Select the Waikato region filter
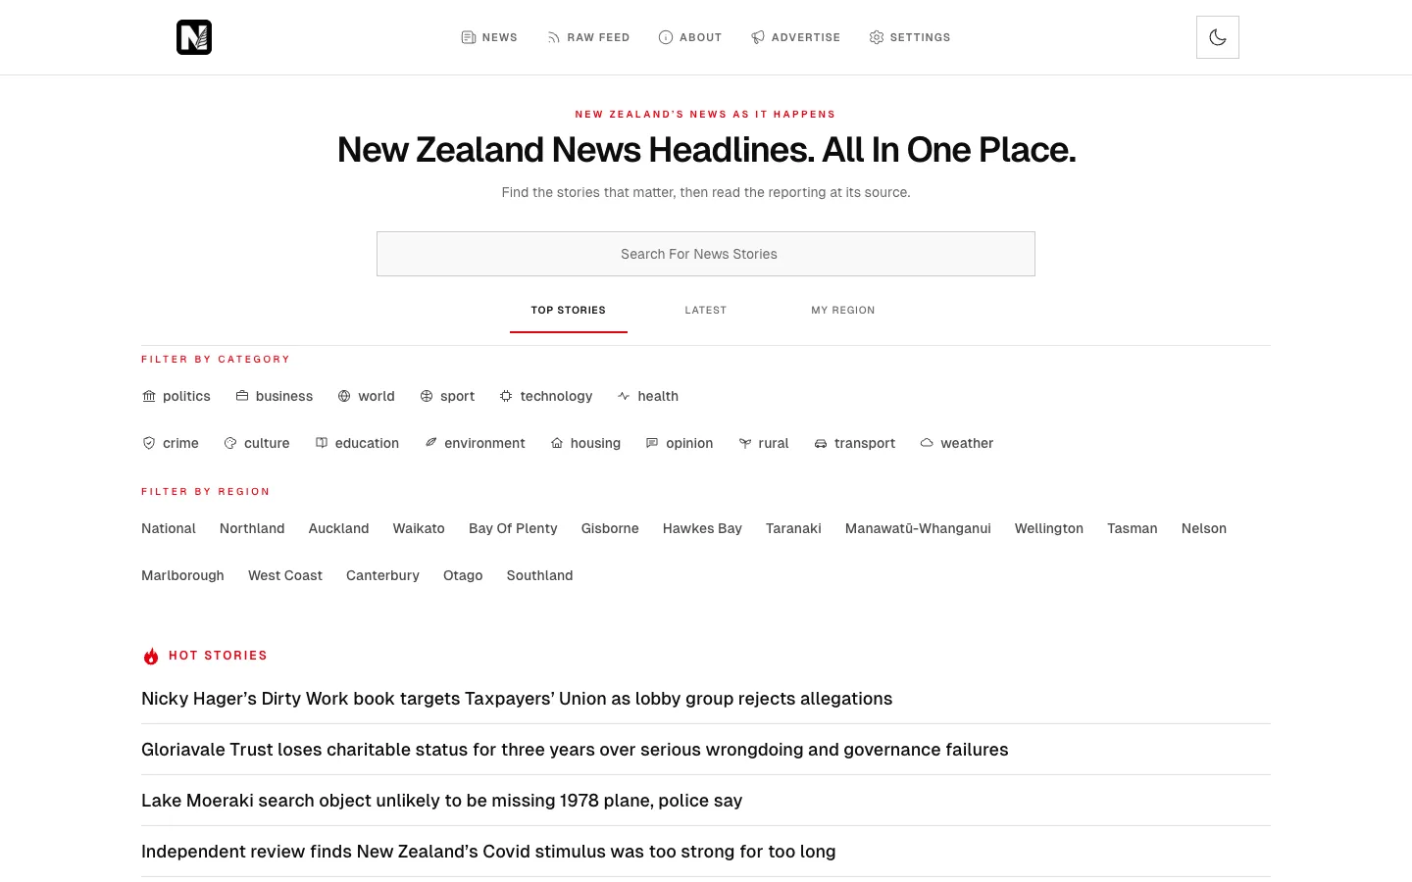 419,528
